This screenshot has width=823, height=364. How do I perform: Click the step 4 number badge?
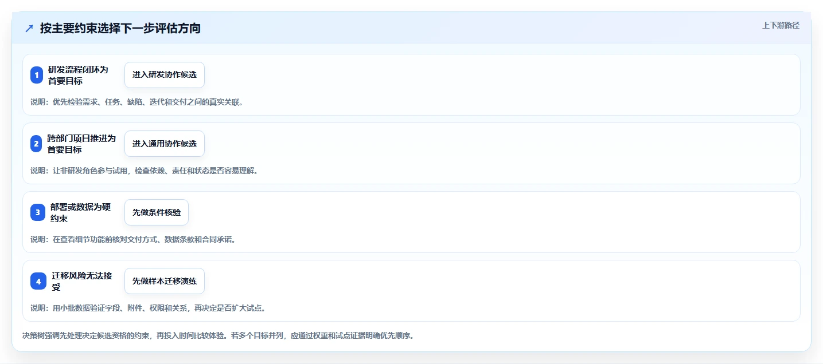coord(38,281)
